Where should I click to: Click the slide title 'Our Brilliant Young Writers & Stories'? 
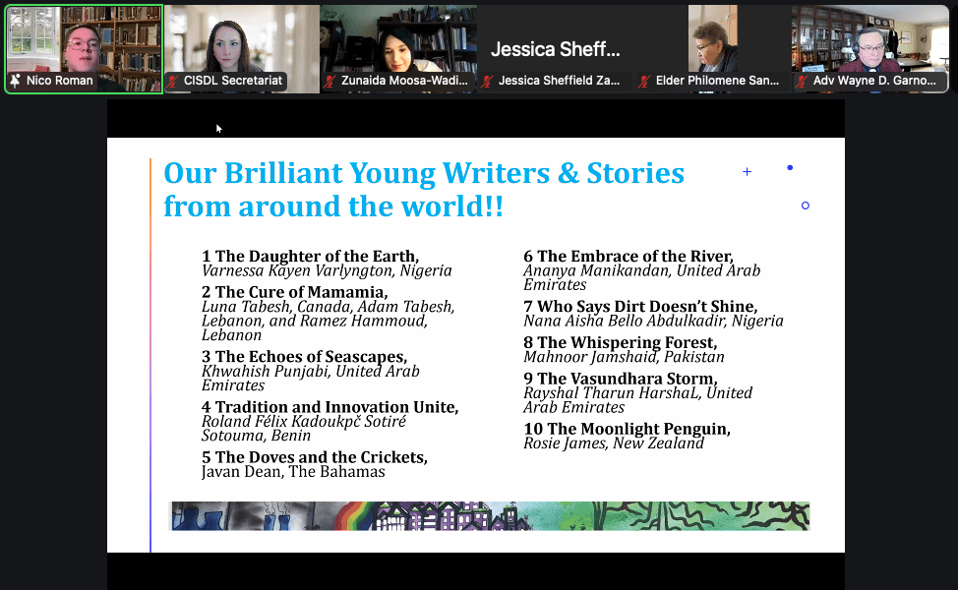click(424, 174)
